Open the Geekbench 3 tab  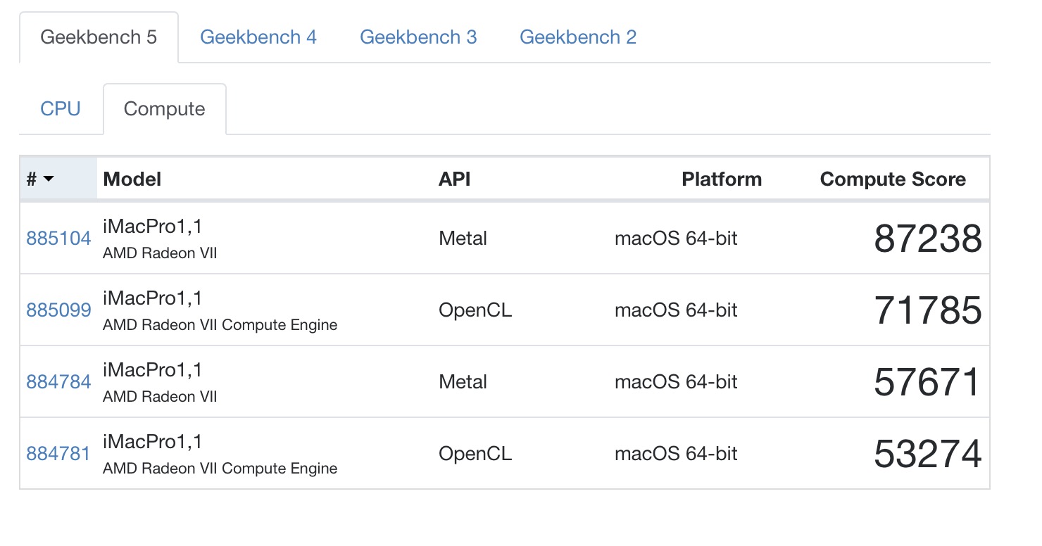coord(418,37)
